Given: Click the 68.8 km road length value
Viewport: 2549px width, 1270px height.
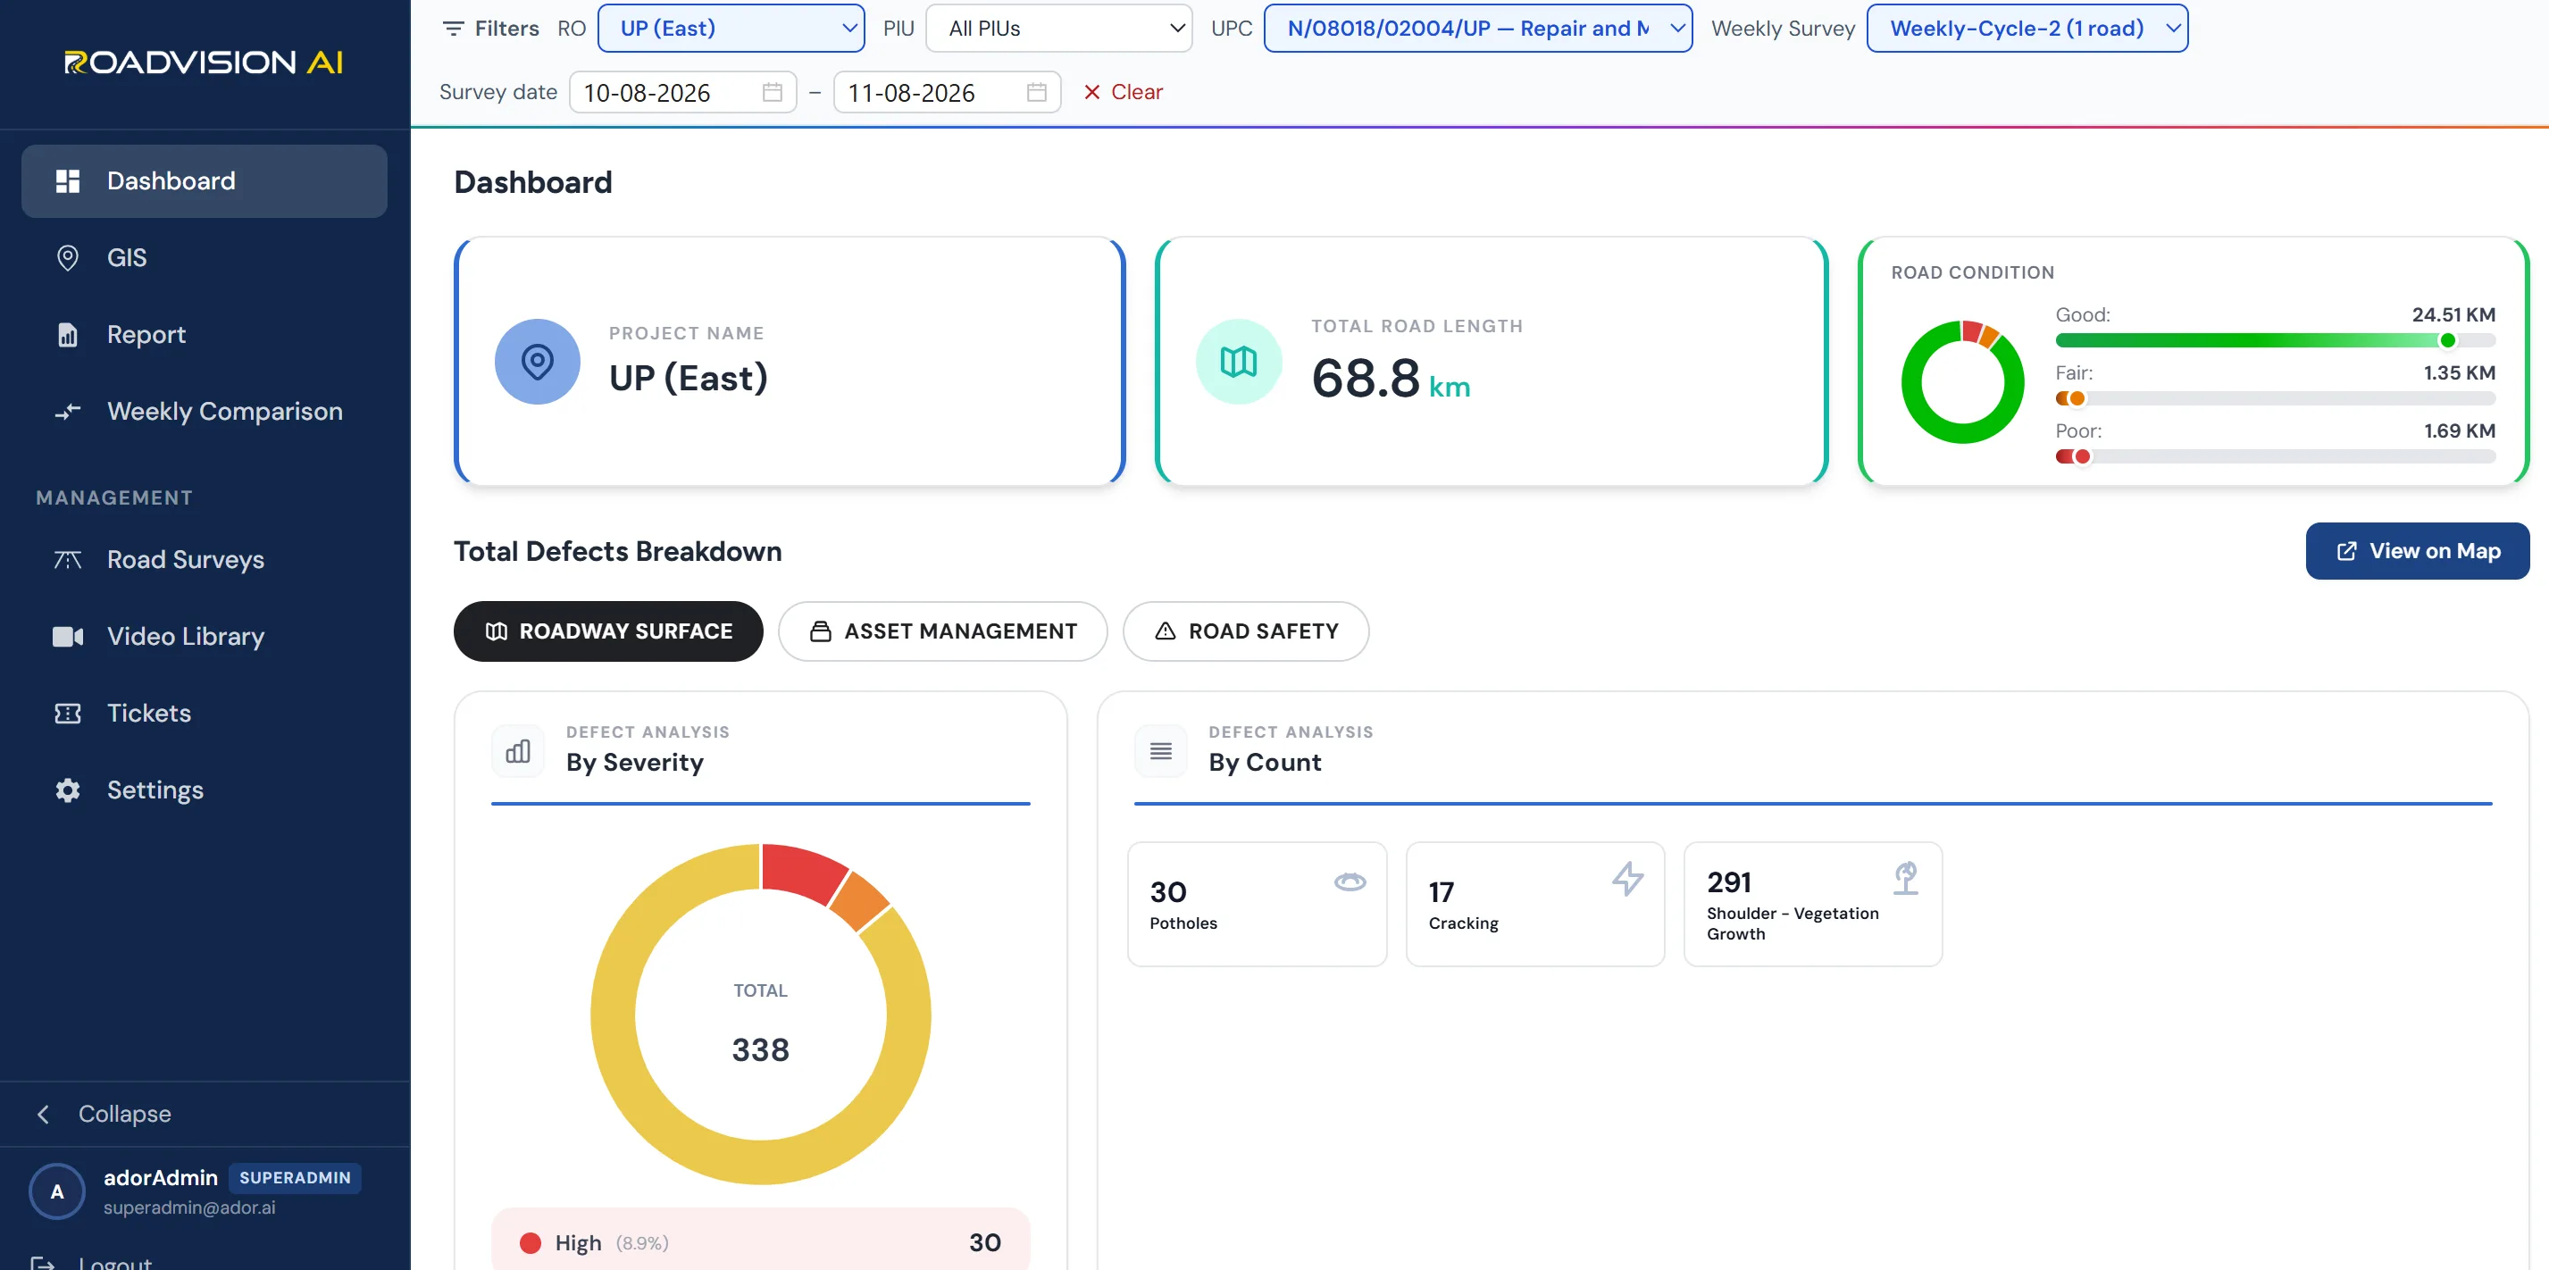Looking at the screenshot, I should point(1391,379).
